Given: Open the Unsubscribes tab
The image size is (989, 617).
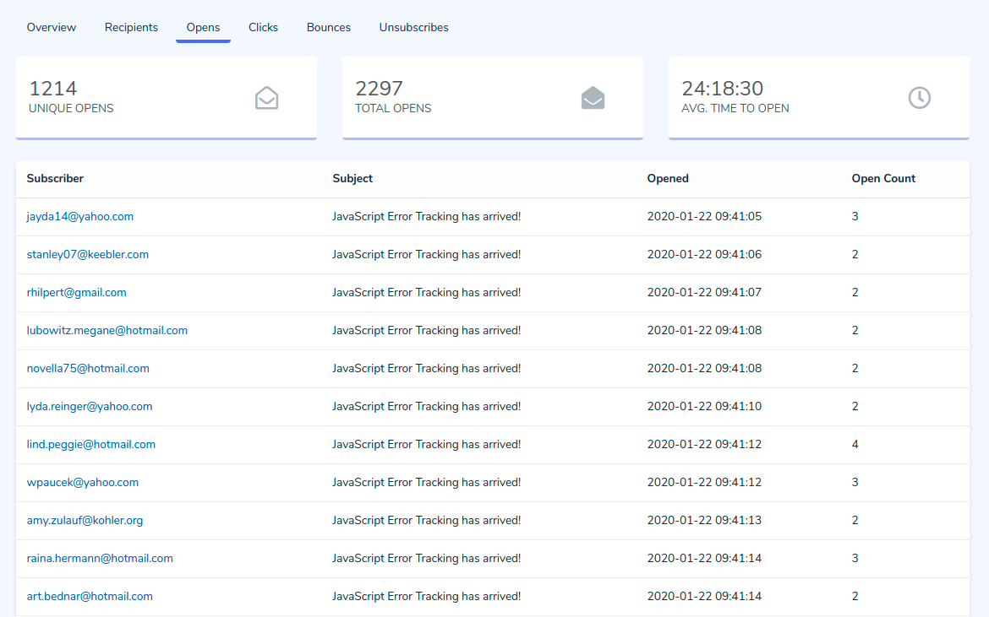Looking at the screenshot, I should tap(413, 27).
